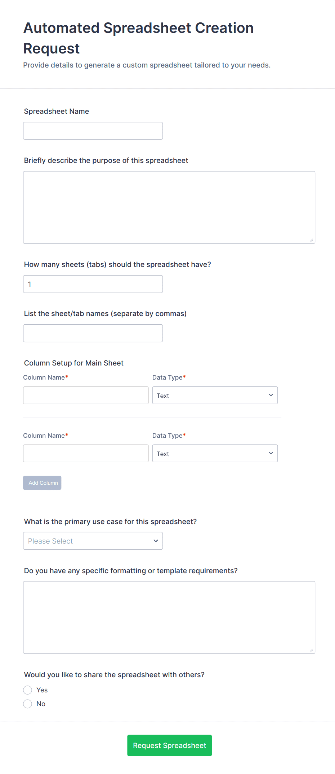
Task: Click the second Column Name input
Action: pyautogui.click(x=86, y=454)
